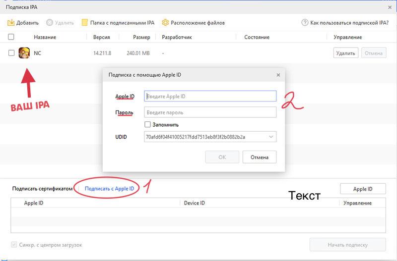The height and width of the screenshot is (261, 397).
Task: Focus the Введите Apple ID input field
Action: (210, 96)
